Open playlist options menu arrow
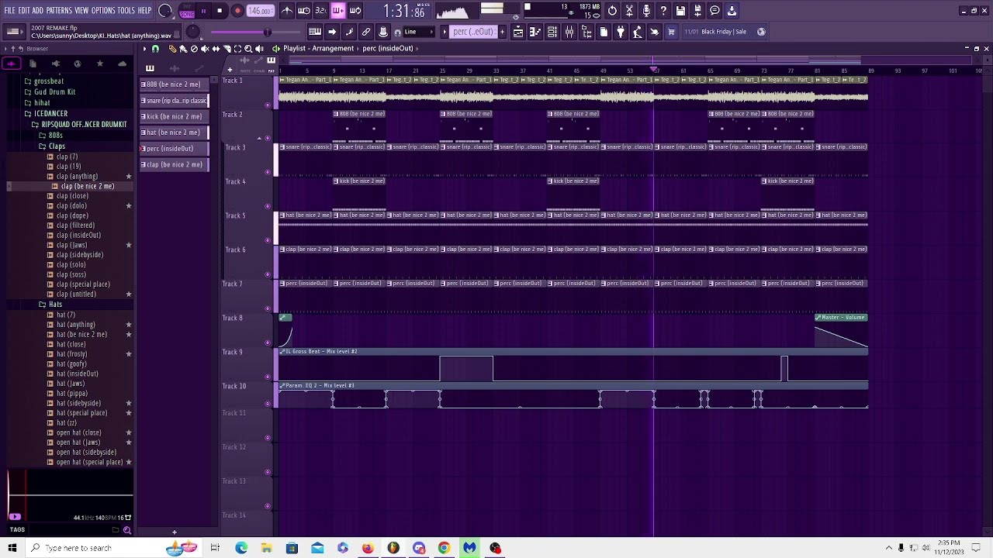The image size is (993, 558). 144,49
